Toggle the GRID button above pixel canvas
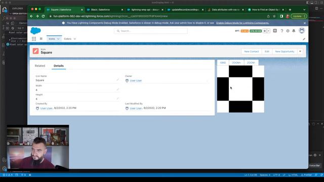 point(223,63)
